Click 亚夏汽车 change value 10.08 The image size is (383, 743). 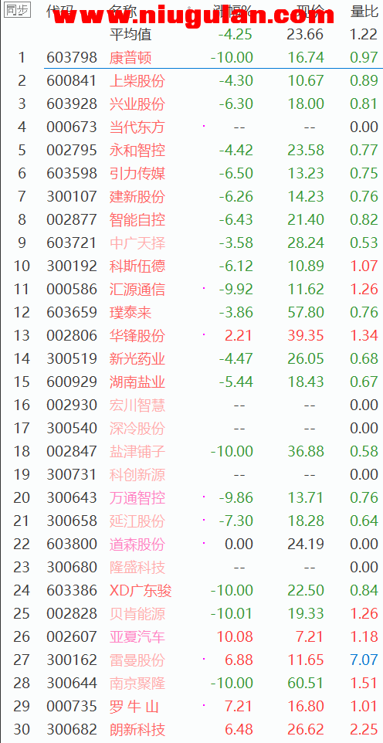235,638
